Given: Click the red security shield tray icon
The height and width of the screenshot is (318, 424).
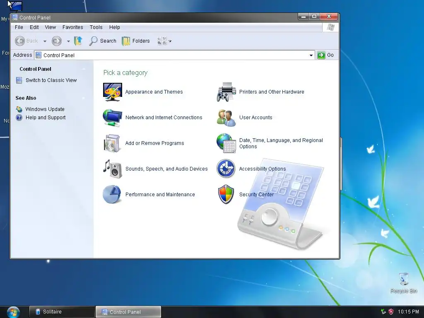Looking at the screenshot, I should point(391,312).
